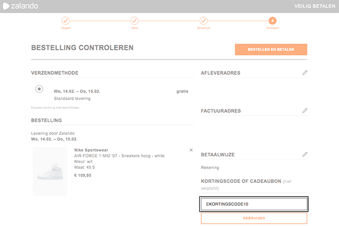This screenshot has height=226, width=339.
Task: Remove Nike Air Force item with X
Action: pyautogui.click(x=191, y=150)
